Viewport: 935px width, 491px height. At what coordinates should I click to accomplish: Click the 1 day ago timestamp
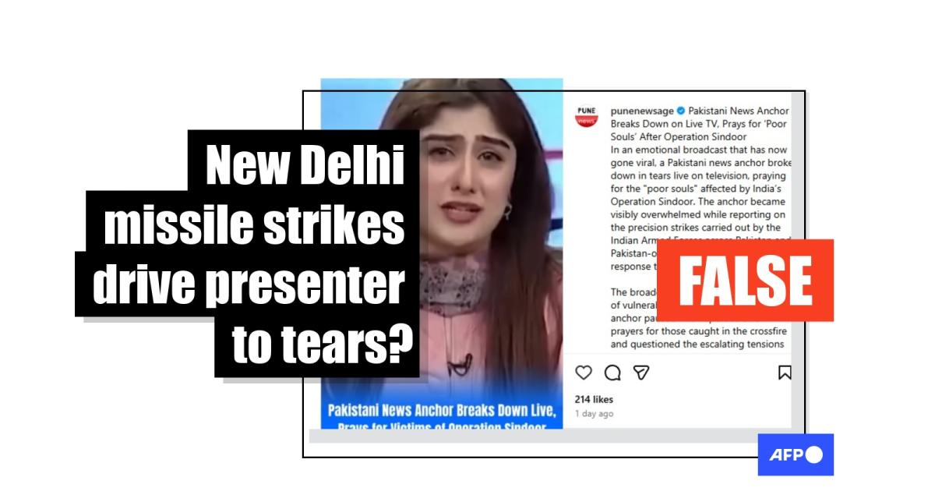tap(594, 414)
